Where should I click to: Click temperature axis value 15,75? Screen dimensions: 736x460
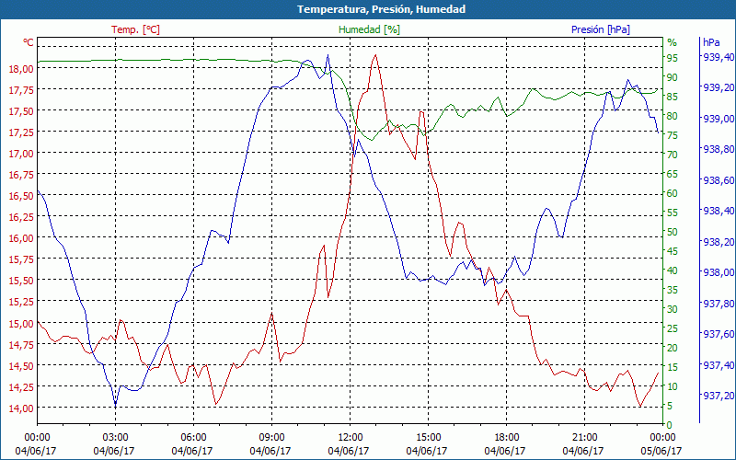pyautogui.click(x=21, y=259)
